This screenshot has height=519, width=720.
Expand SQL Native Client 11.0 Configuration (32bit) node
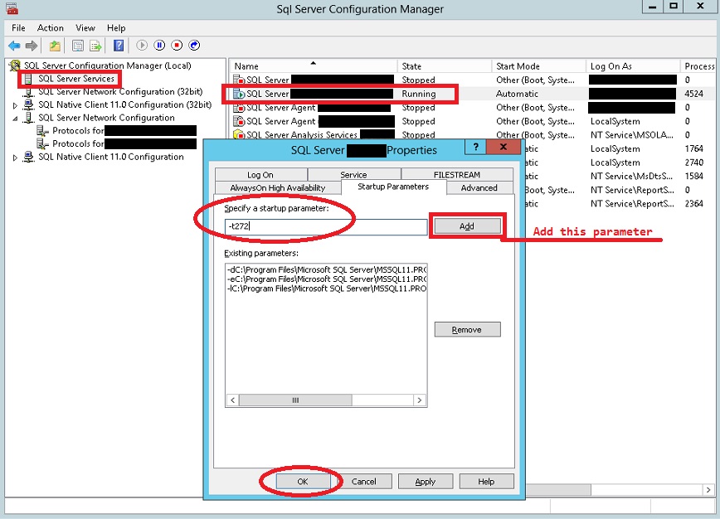click(x=15, y=105)
